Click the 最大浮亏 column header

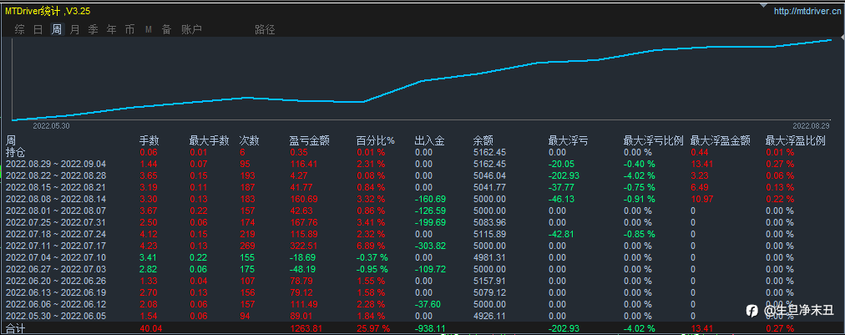pos(568,141)
